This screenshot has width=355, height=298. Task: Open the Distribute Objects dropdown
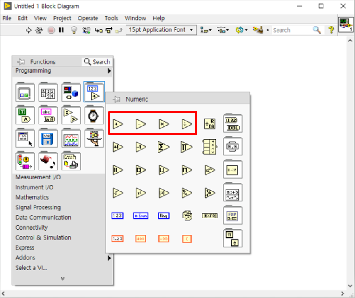[223, 30]
